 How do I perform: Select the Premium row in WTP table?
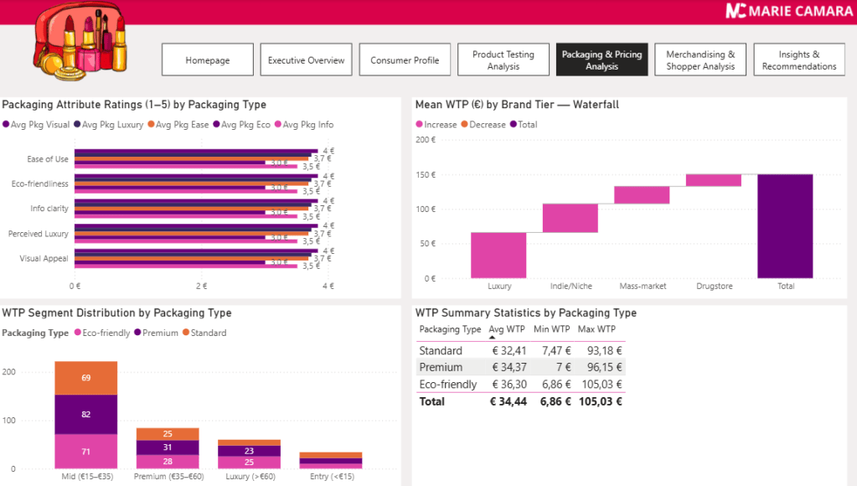(x=441, y=367)
